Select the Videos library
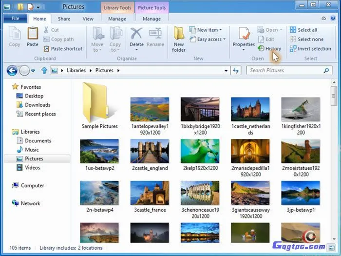 pos(28,168)
